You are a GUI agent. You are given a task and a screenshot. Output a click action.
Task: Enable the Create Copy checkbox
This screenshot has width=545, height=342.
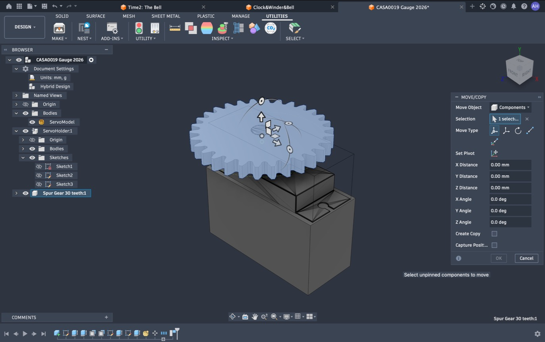494,234
